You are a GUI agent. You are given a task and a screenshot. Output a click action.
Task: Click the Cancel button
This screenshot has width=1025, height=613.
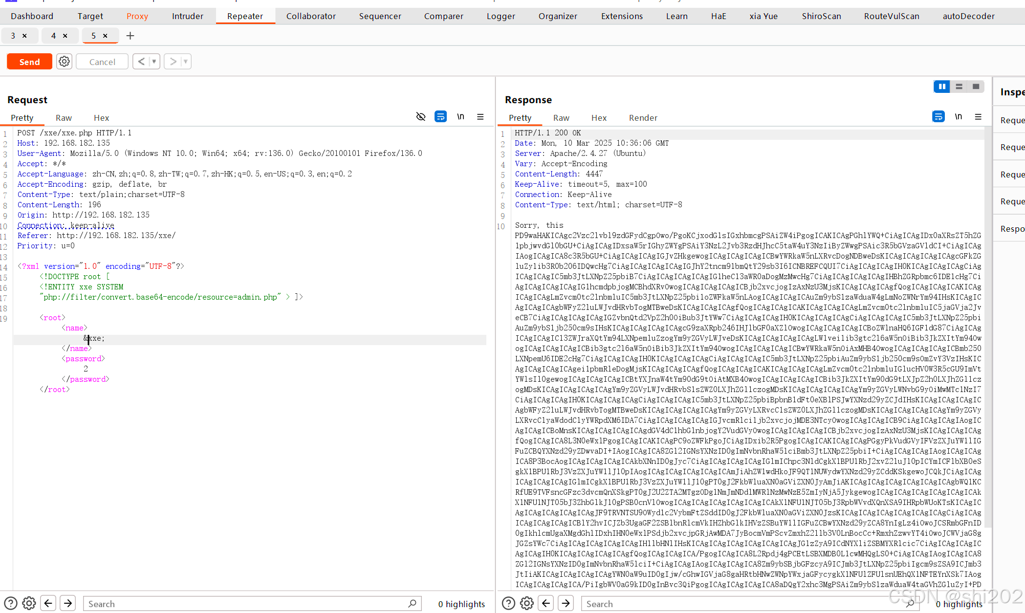coord(102,62)
